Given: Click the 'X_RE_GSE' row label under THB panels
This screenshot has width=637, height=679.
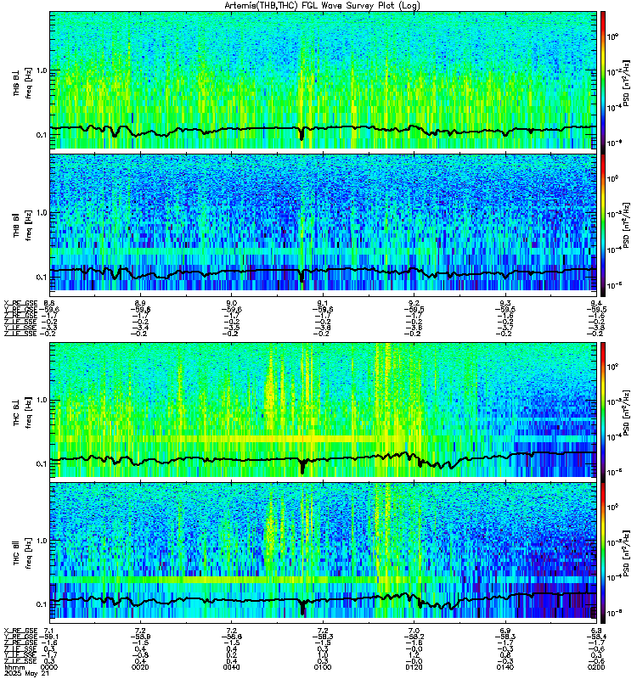Looking at the screenshot, I should point(20,303).
